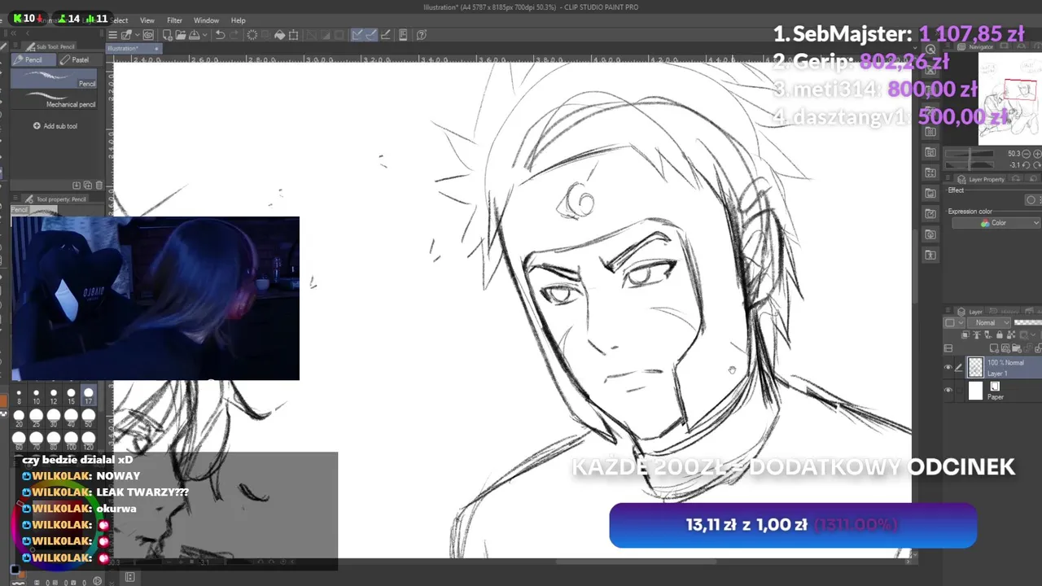
Task: Click the duplicate sub tool icon
Action: (88, 186)
